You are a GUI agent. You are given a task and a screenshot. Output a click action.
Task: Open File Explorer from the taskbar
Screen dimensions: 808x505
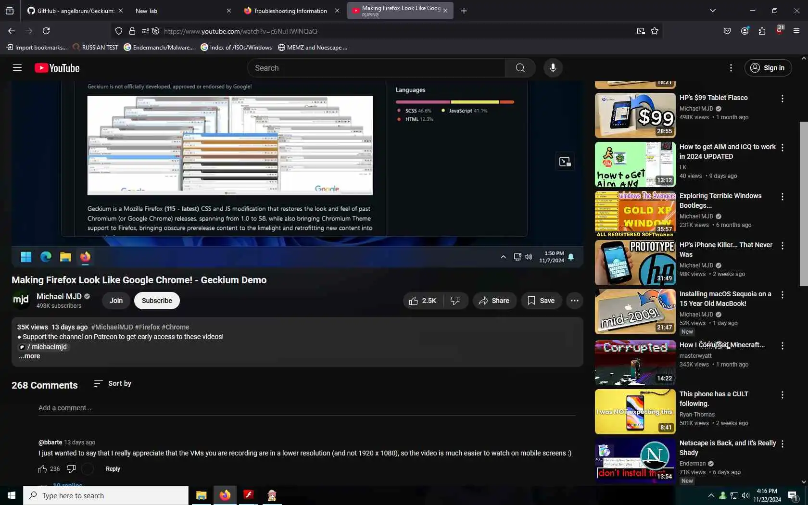tap(201, 495)
